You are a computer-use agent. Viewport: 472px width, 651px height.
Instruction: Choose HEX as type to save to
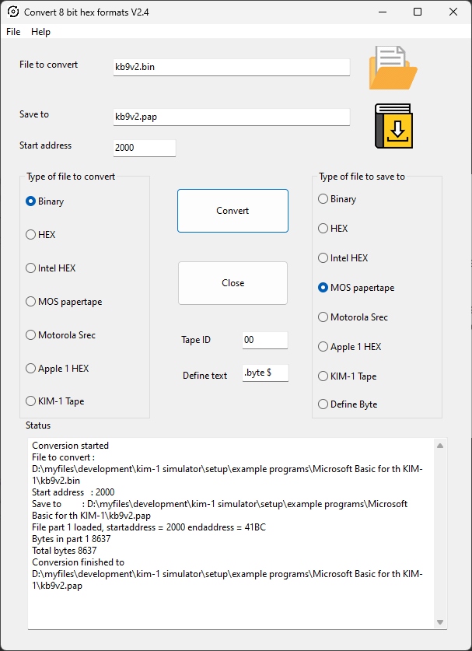(x=333, y=229)
